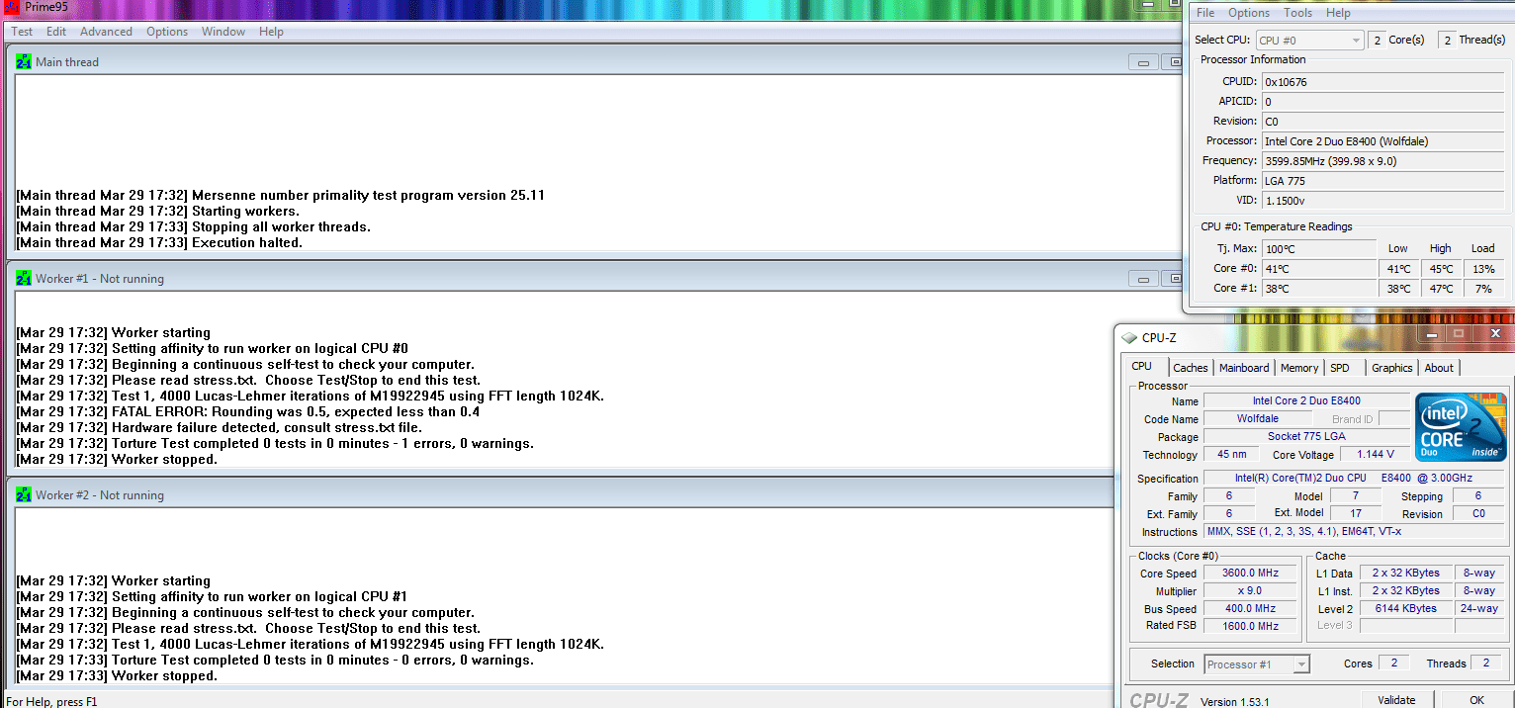Screen dimensions: 1515x708
Task: Click the OK button in CPU-Z
Action: (x=1476, y=700)
